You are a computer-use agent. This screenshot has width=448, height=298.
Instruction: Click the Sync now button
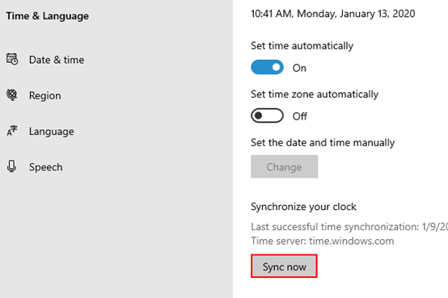[284, 266]
